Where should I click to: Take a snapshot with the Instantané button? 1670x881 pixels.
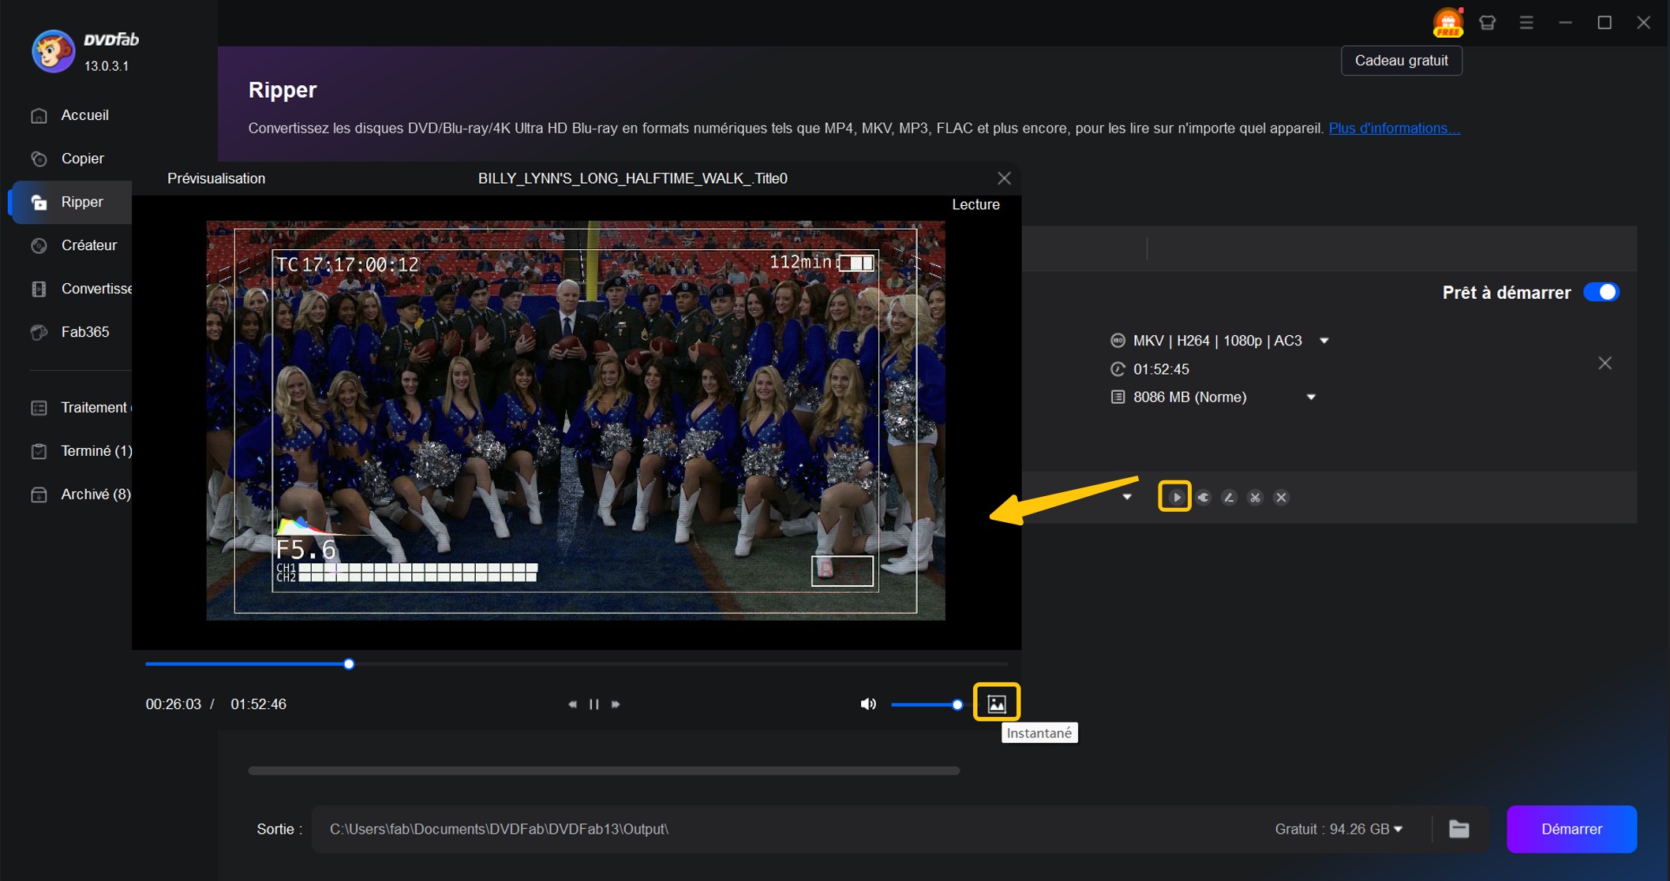[x=997, y=704]
